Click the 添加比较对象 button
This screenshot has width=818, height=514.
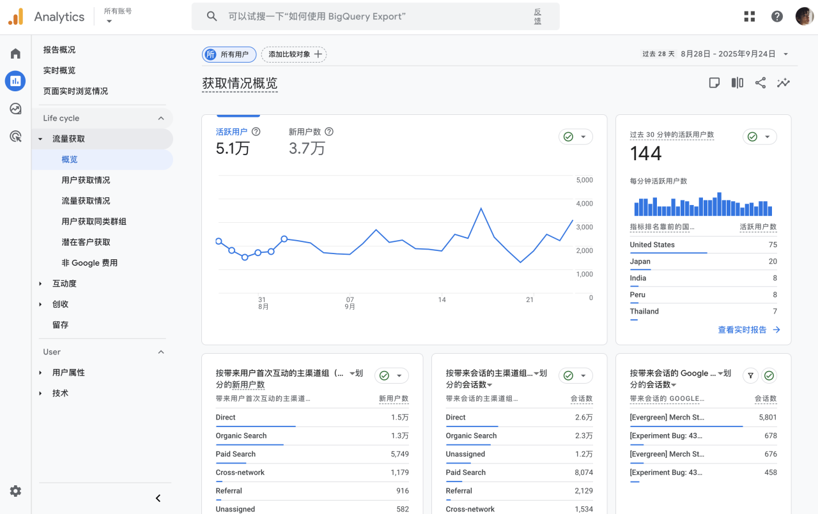(294, 54)
